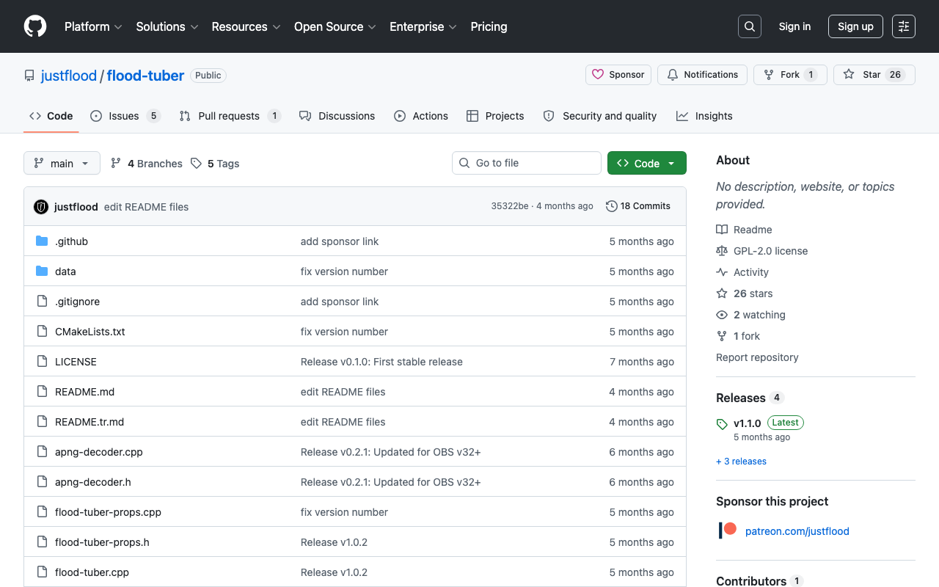Star the flood-tuber repository

874,75
